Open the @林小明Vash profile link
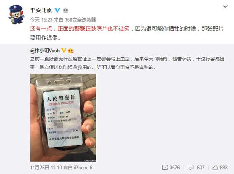This screenshot has height=174, width=234. [45, 51]
